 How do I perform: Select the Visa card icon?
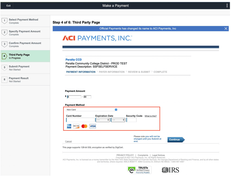(92, 126)
